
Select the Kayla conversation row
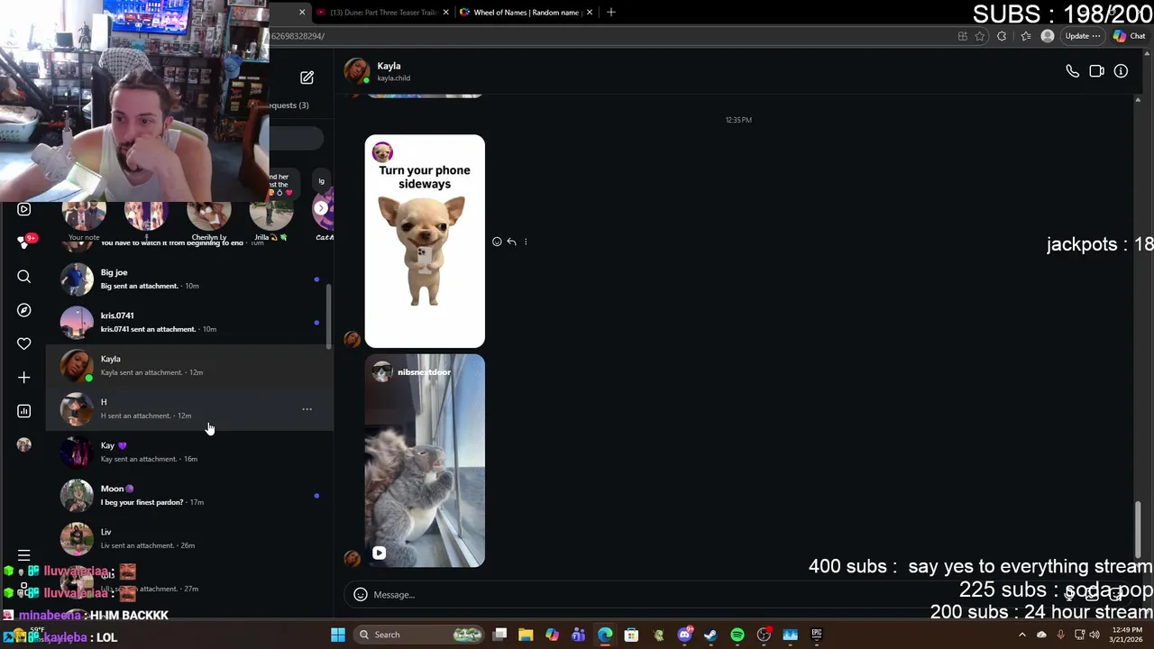coord(189,365)
